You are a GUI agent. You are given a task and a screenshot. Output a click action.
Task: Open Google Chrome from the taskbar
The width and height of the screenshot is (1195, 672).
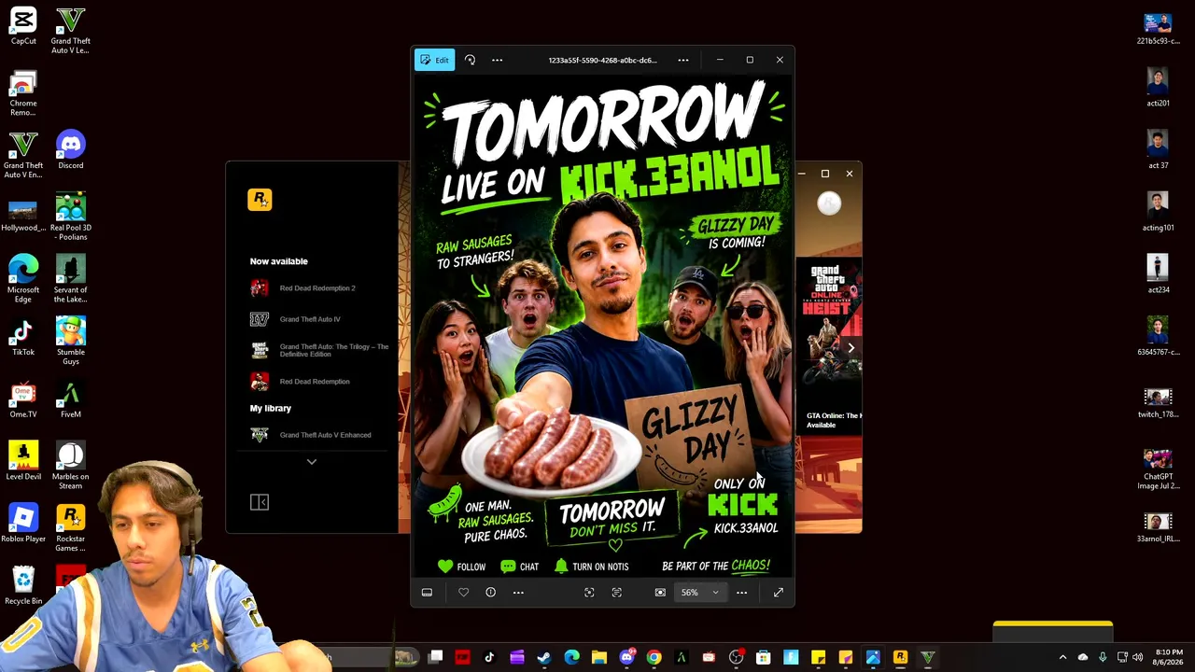click(x=654, y=658)
